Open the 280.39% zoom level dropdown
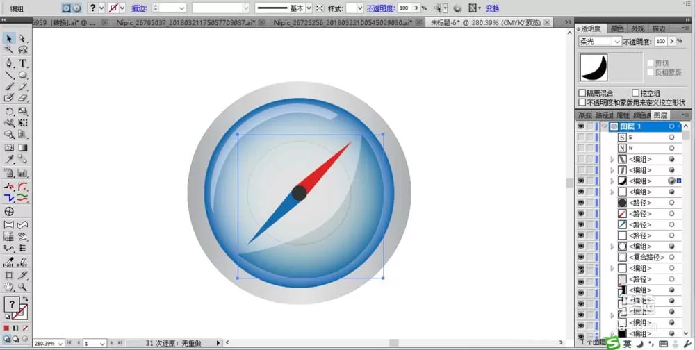This screenshot has width=695, height=350. (60, 343)
